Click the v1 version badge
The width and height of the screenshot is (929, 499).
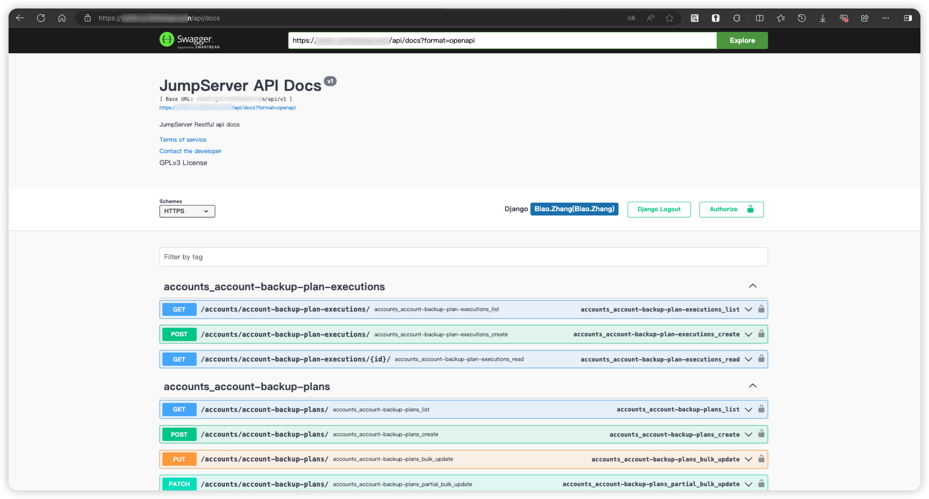(330, 81)
